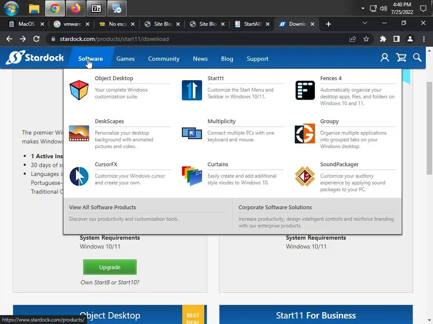This screenshot has height=324, width=433.
Task: Open Corporate Software Solutions link
Action: [x=275, y=207]
